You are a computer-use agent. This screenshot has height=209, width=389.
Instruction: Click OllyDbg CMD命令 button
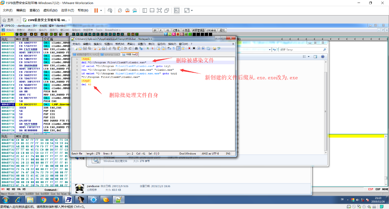[211, 30]
